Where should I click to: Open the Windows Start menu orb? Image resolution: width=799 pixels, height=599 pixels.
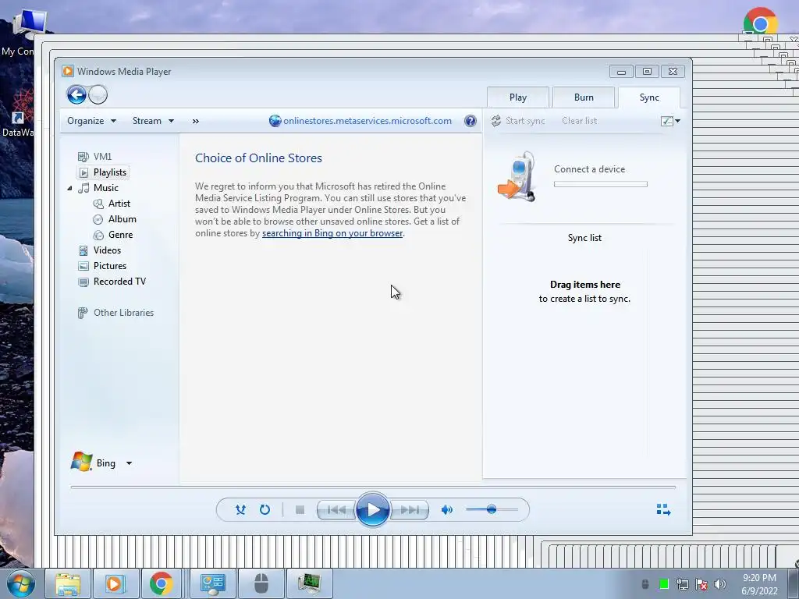pos(20,583)
